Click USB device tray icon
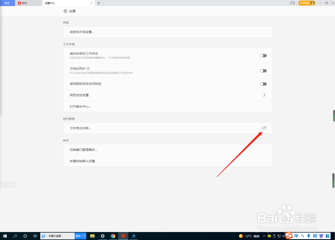The image size is (335, 240). [274, 236]
